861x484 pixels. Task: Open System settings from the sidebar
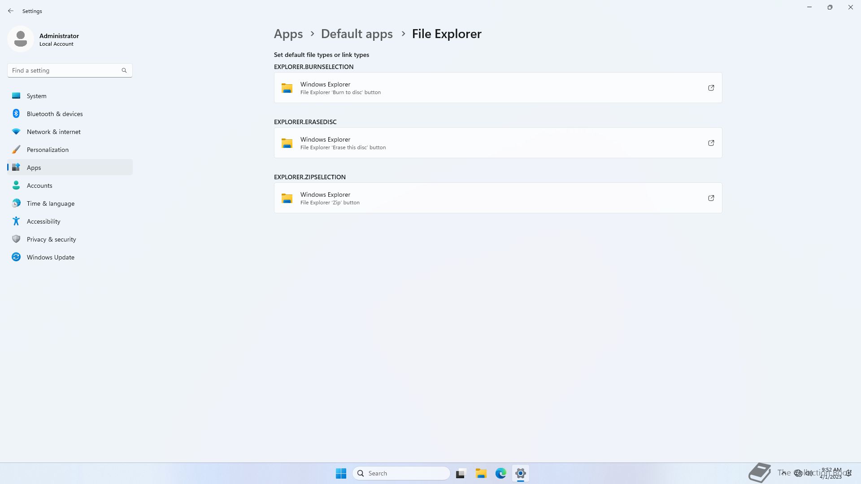pos(70,96)
